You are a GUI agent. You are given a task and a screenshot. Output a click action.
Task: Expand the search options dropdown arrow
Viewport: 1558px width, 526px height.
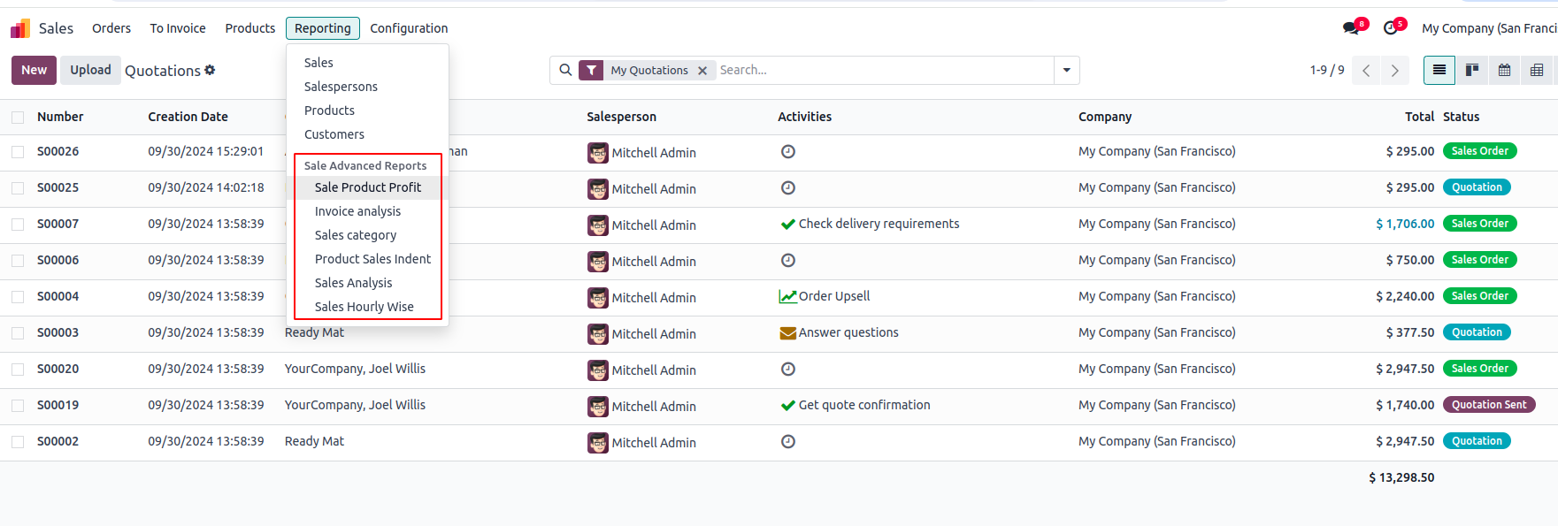tap(1067, 70)
